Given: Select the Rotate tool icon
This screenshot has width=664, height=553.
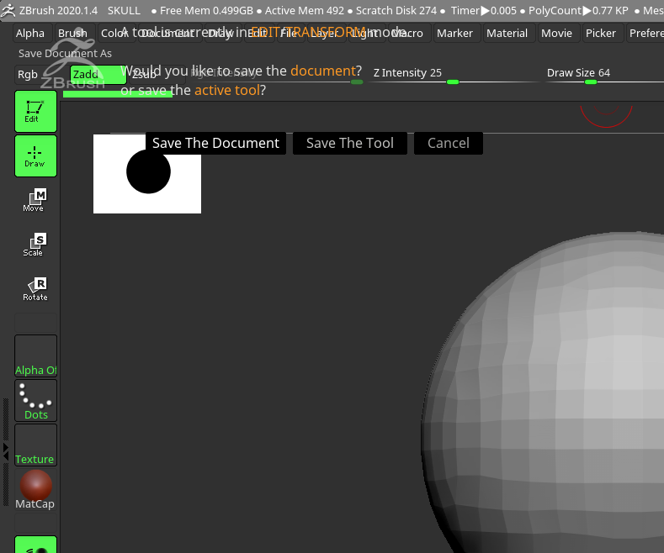Looking at the screenshot, I should tap(35, 290).
